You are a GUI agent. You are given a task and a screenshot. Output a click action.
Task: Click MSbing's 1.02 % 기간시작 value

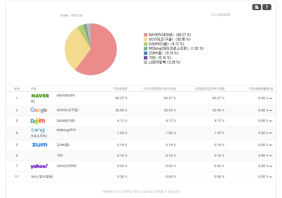coord(171,133)
